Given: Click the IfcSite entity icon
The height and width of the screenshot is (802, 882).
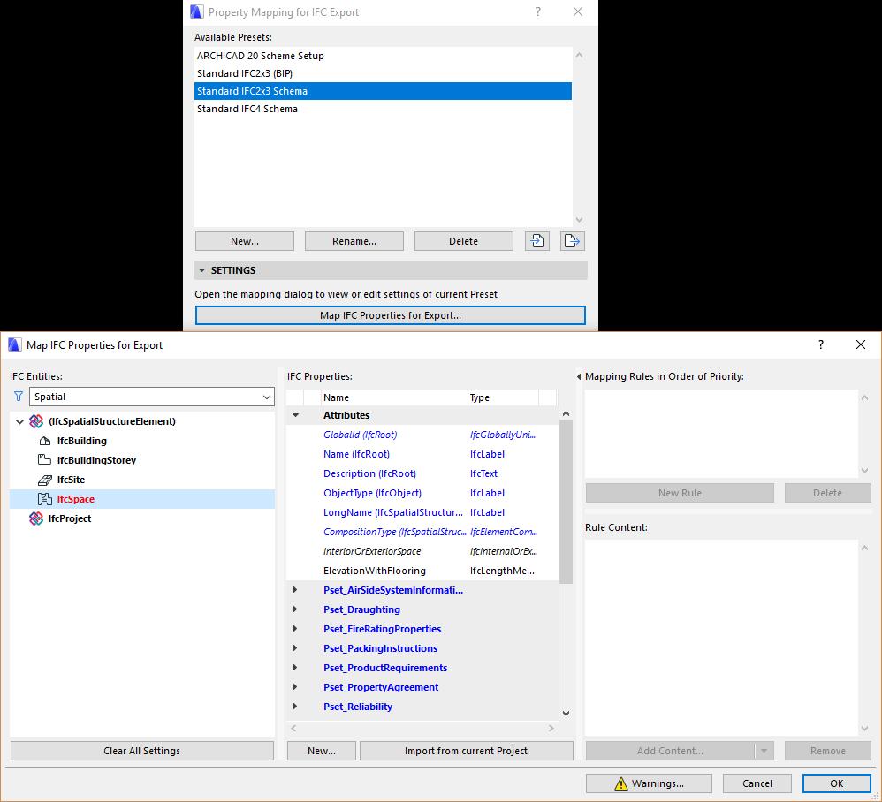Looking at the screenshot, I should tap(45, 480).
